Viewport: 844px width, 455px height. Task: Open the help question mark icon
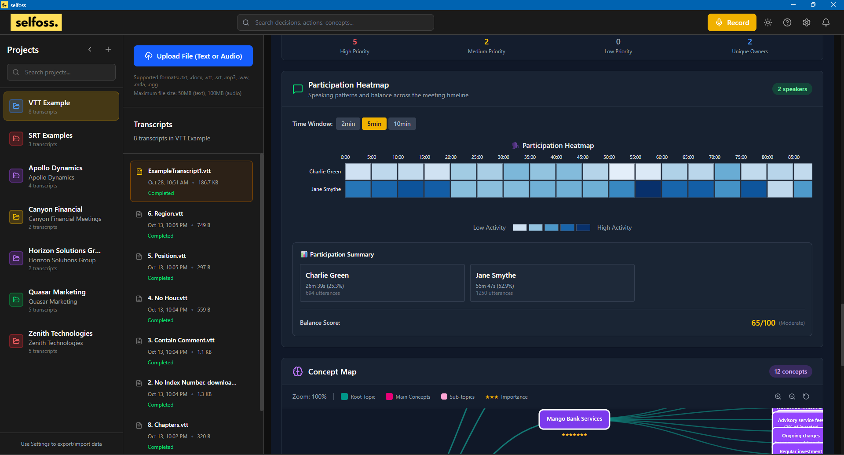(787, 22)
